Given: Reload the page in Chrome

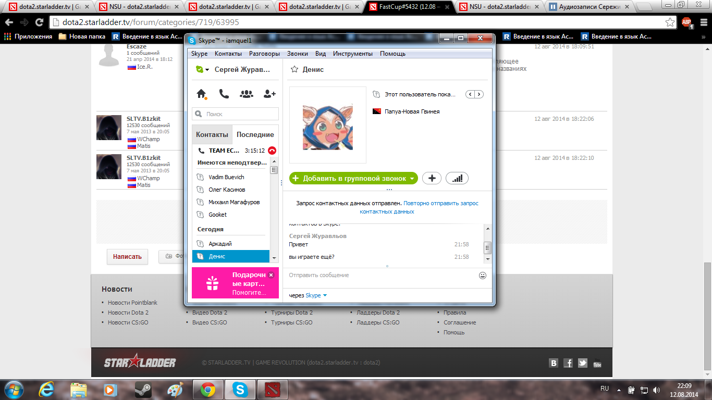Looking at the screenshot, I should coord(39,22).
